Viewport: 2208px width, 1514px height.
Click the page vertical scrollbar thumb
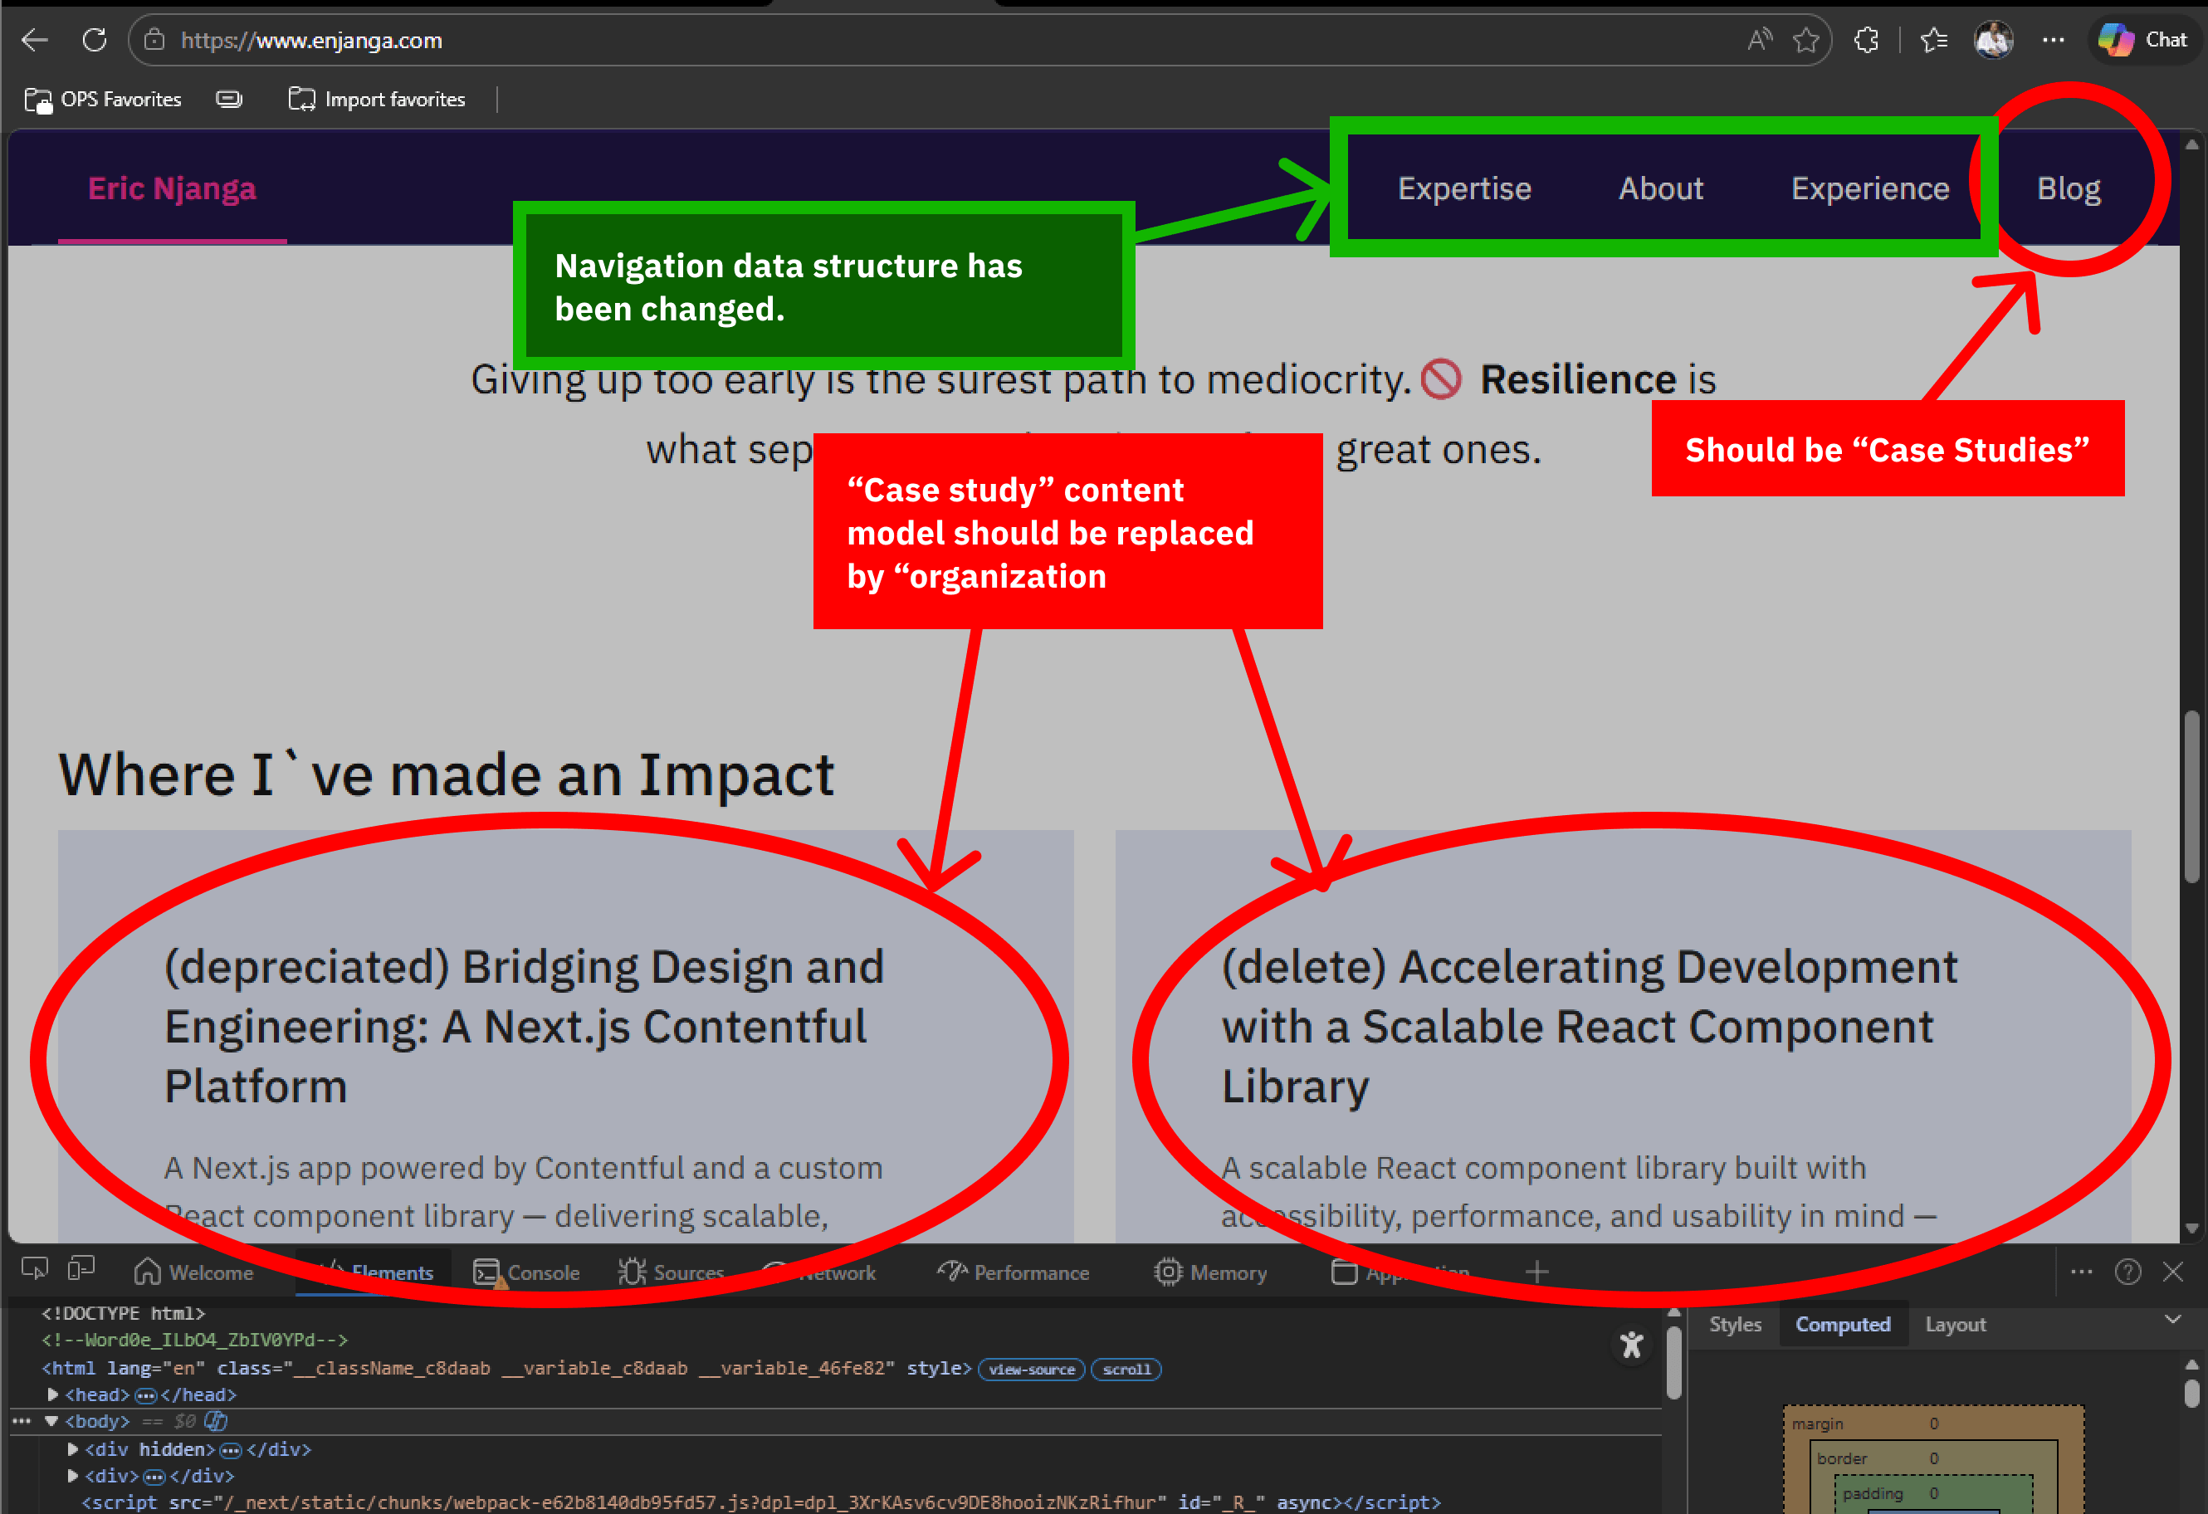[2191, 796]
